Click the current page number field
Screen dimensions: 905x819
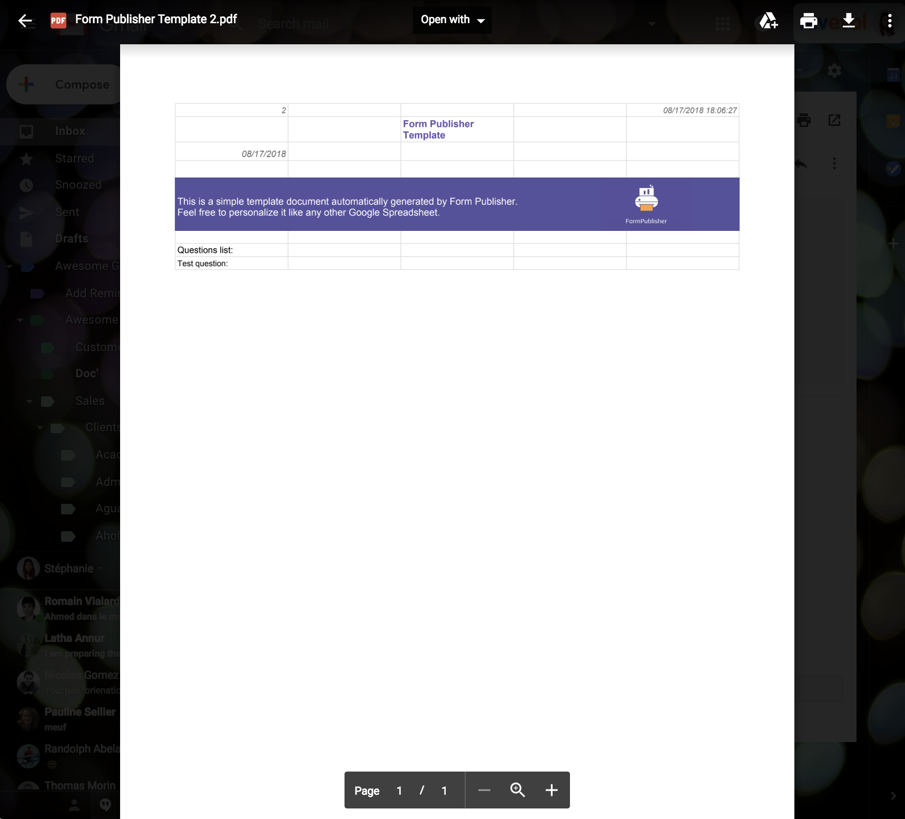[x=399, y=791]
